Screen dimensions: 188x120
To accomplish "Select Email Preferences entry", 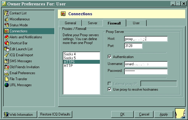I will [x=29, y=73].
